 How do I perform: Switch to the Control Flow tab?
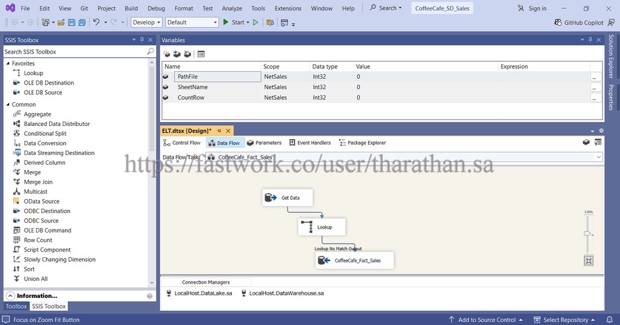[182, 143]
